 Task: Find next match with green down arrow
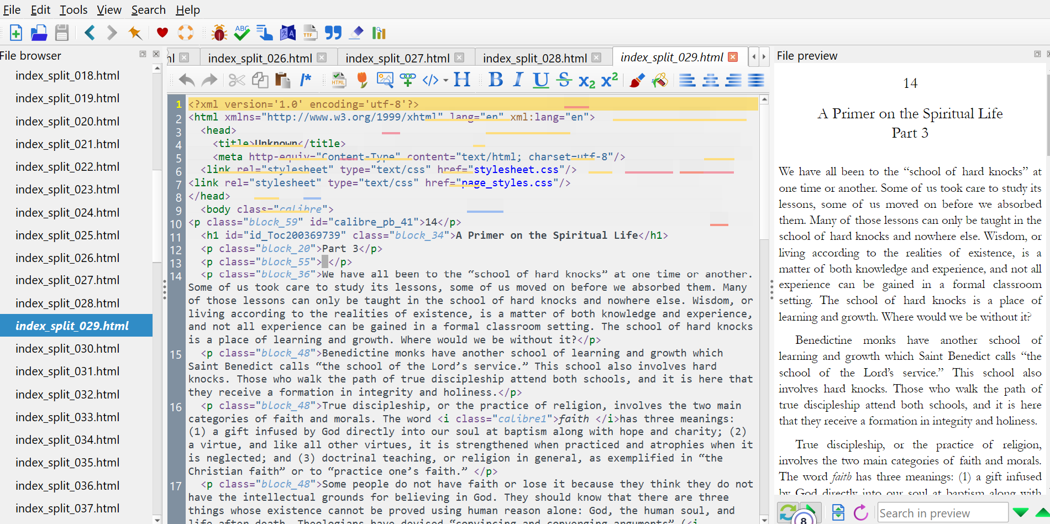(x=1020, y=513)
